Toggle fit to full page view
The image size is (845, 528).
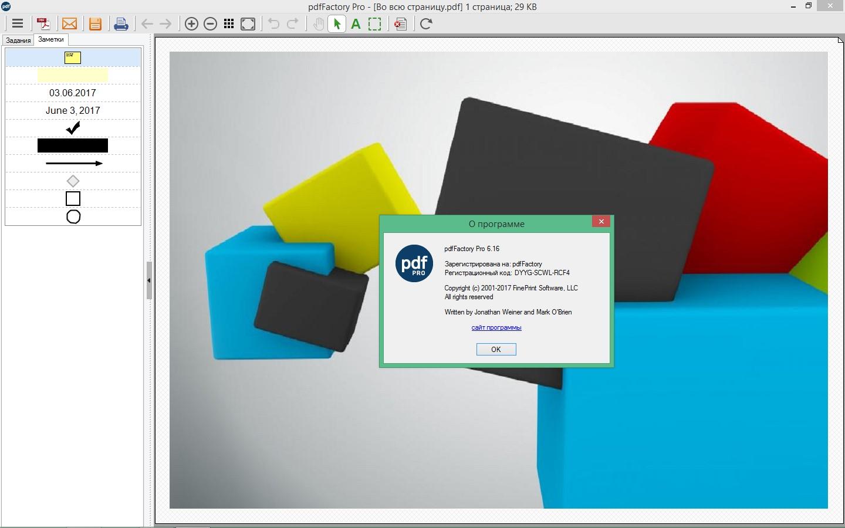click(248, 24)
